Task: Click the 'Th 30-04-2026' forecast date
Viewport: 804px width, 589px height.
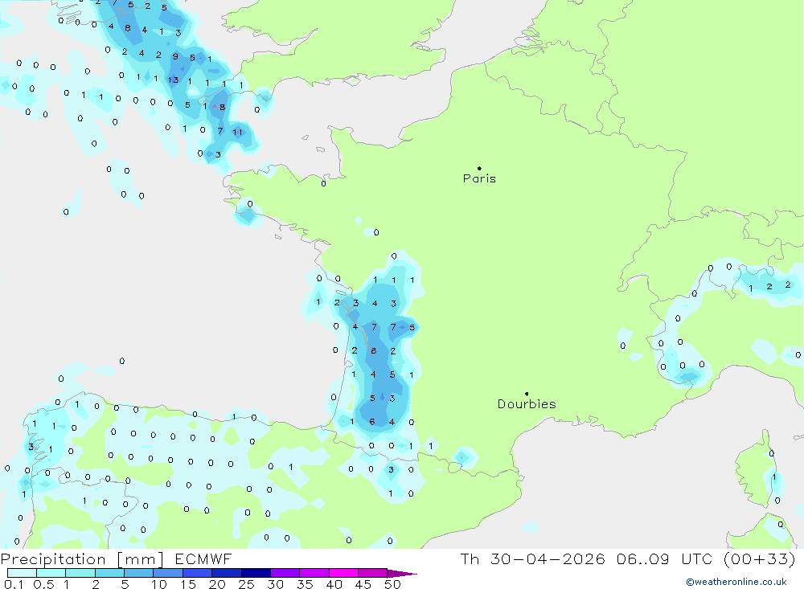Action: [532, 558]
